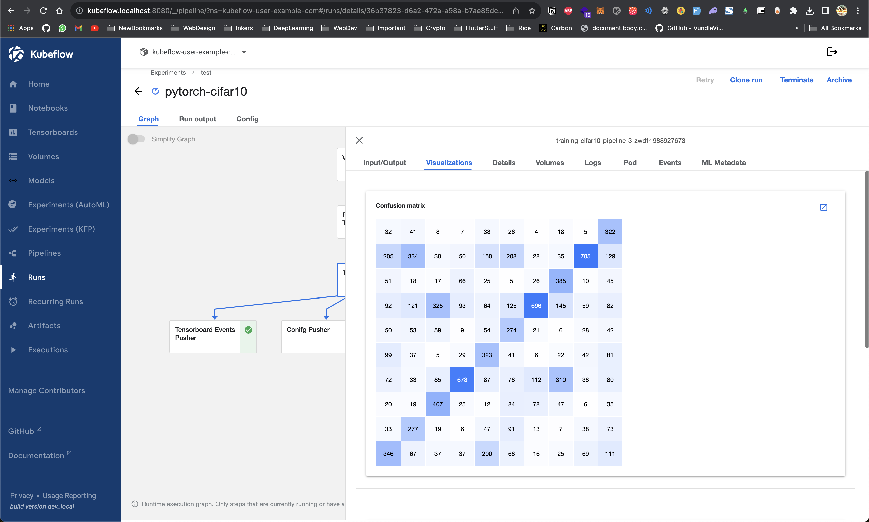Viewport: 869px width, 522px height.
Task: Click the back arrow next to pytorch-cifar10
Action: point(138,91)
